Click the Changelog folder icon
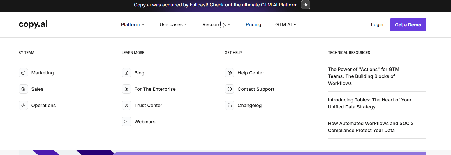 tap(230, 105)
